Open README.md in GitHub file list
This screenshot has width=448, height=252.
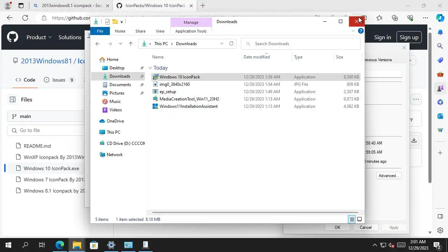tap(37, 146)
